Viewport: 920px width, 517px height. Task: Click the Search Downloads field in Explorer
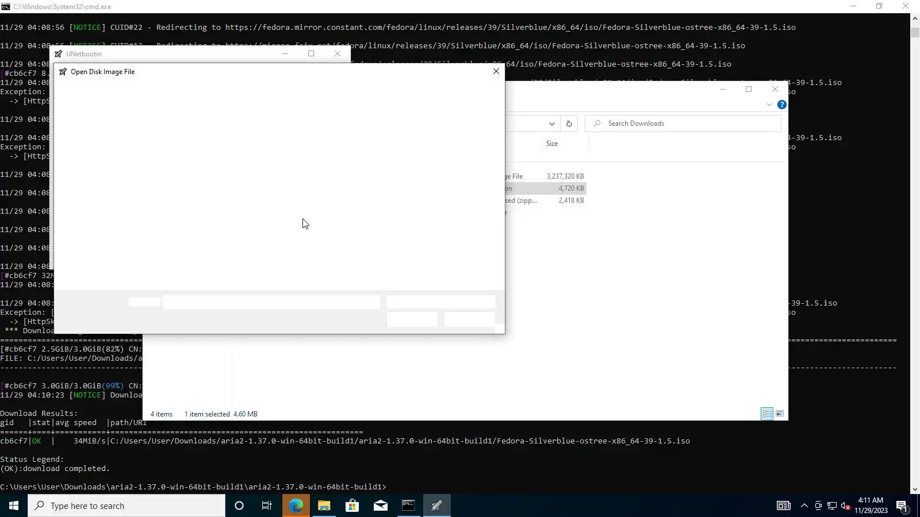pos(683,124)
